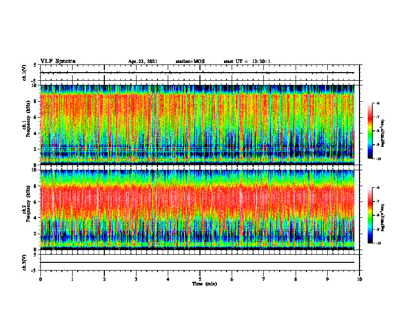Click the "start UT = 12:20: 1" header text

247,61
